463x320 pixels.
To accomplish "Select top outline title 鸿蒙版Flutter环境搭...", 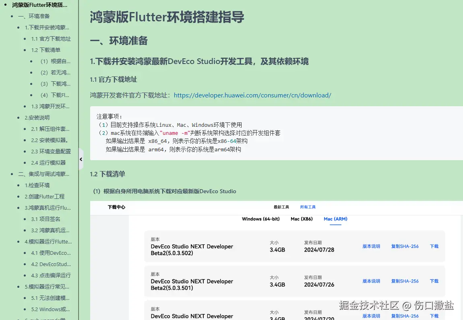I will tap(39, 5).
